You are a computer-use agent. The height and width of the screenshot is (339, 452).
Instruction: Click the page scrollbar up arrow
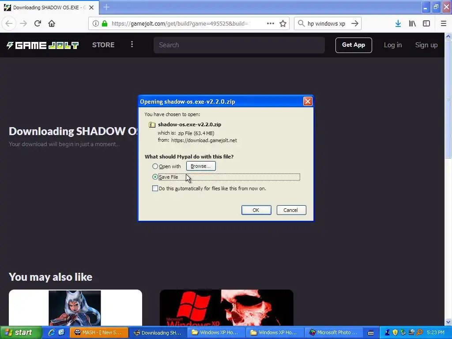point(448,36)
